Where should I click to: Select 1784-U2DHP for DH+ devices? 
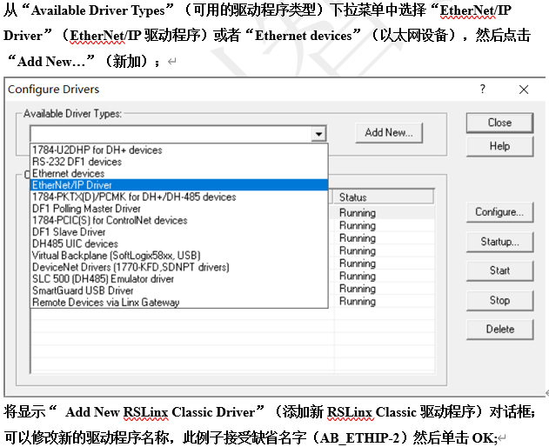tap(179, 150)
